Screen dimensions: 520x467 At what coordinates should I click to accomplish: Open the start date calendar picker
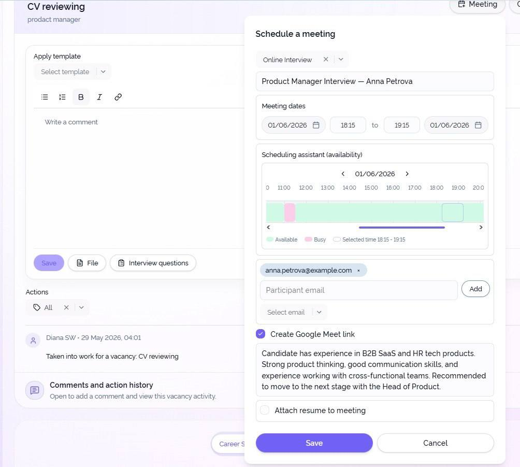(x=316, y=125)
